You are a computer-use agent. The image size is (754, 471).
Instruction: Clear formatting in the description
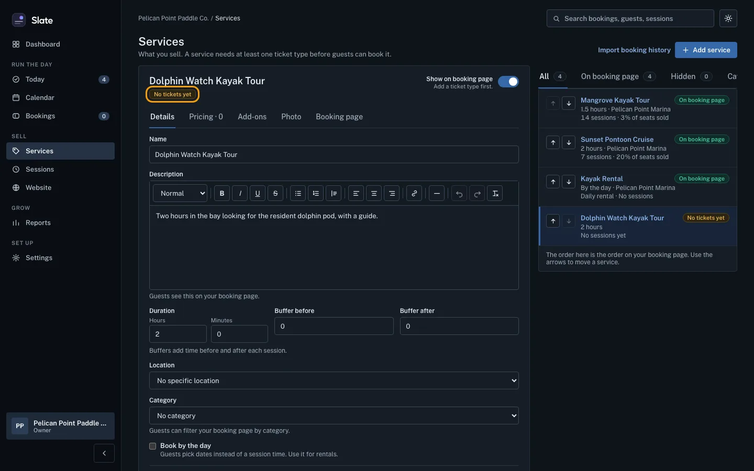[x=495, y=194]
